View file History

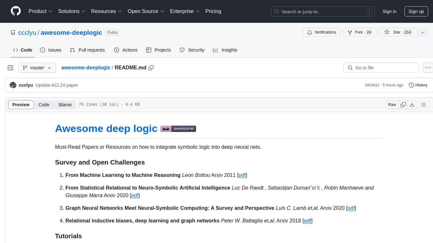pos(418,85)
